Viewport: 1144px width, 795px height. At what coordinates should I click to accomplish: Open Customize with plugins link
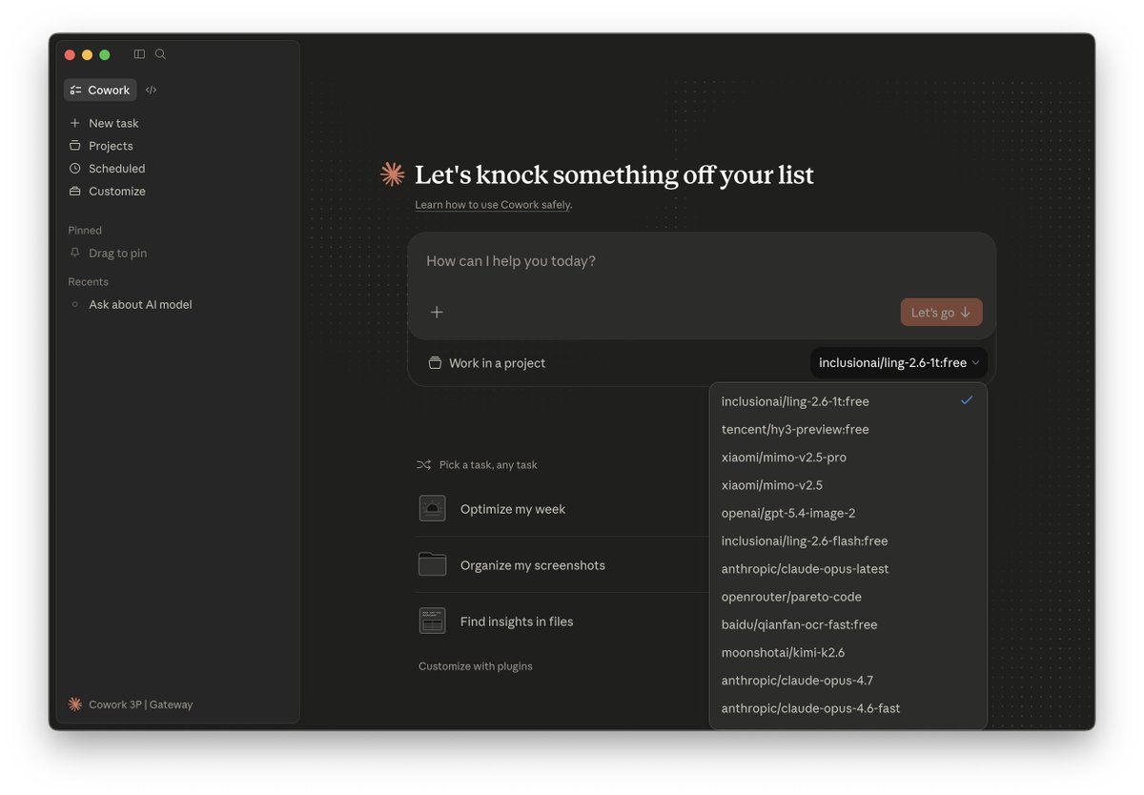point(476,666)
